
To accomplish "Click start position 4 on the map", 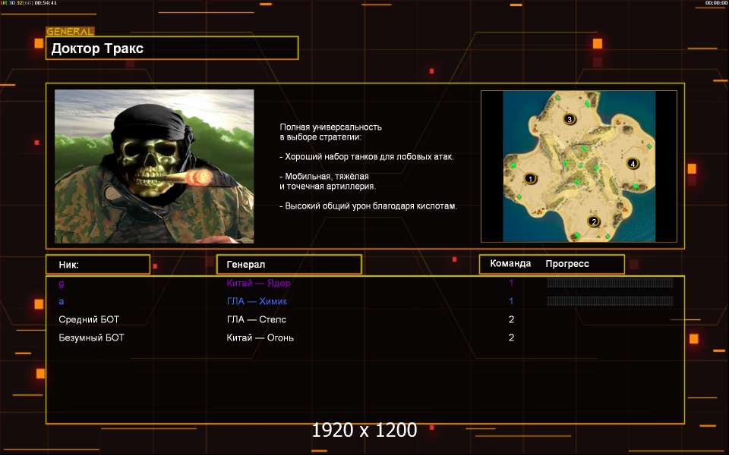I will (633, 164).
